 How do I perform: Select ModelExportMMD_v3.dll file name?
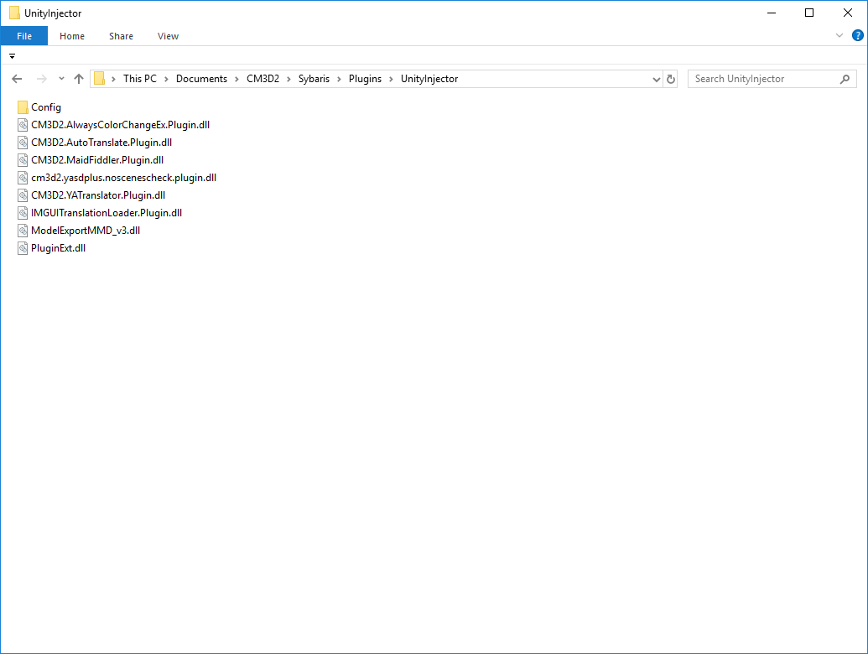point(86,231)
